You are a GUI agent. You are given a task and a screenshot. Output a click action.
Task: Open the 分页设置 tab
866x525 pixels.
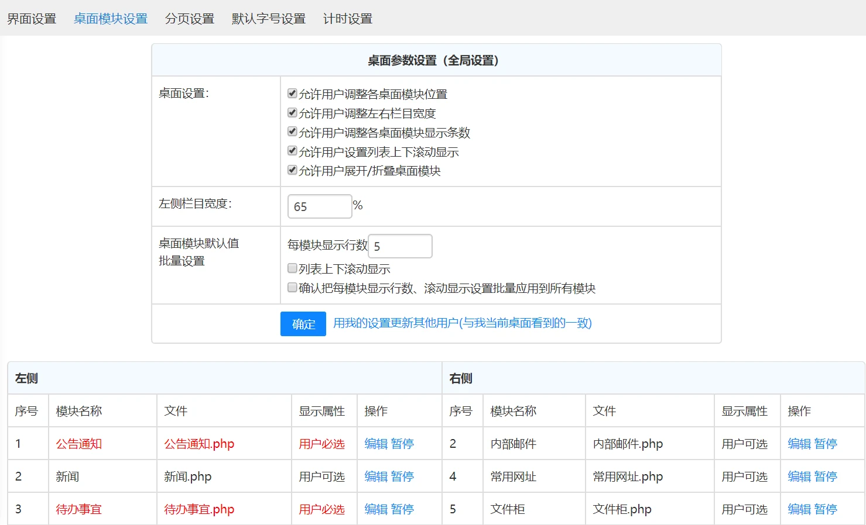[189, 18]
